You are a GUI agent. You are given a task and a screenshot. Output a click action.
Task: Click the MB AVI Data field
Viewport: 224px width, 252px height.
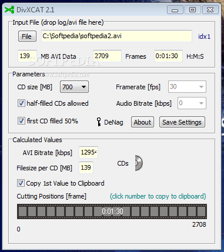coord(27,56)
